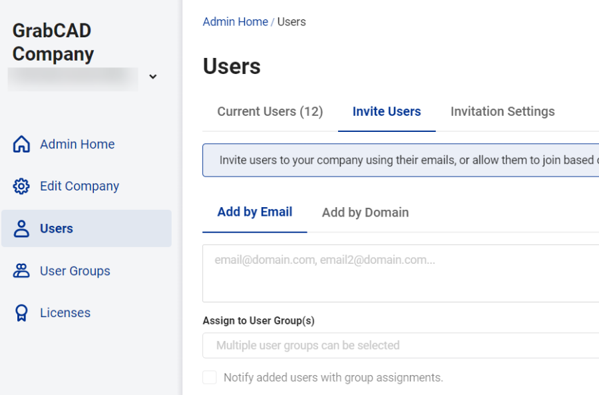Enable Notify added users checkbox

coord(210,378)
